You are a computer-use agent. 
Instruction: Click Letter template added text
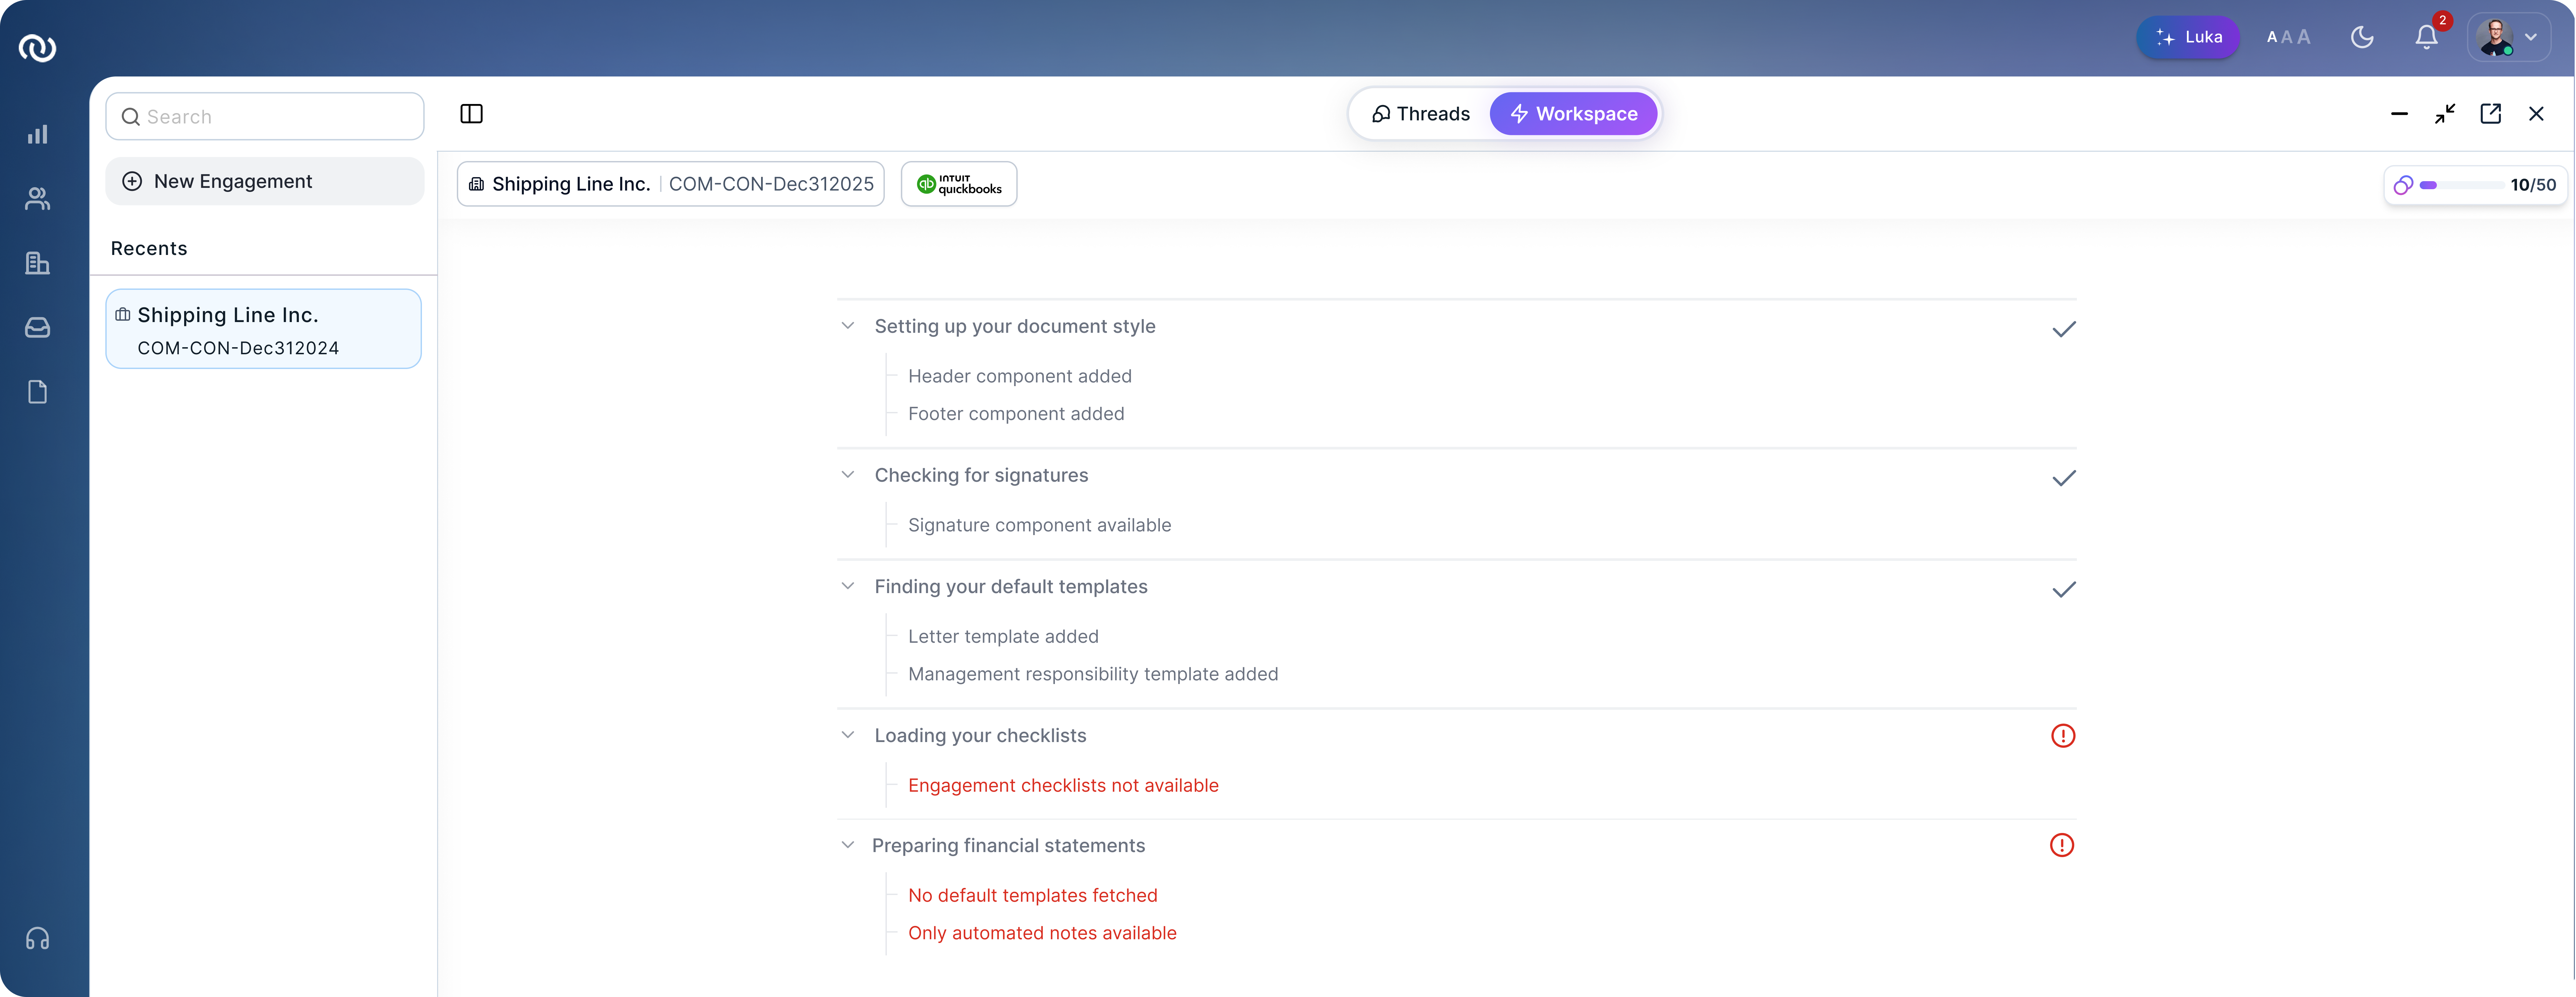(x=1003, y=636)
